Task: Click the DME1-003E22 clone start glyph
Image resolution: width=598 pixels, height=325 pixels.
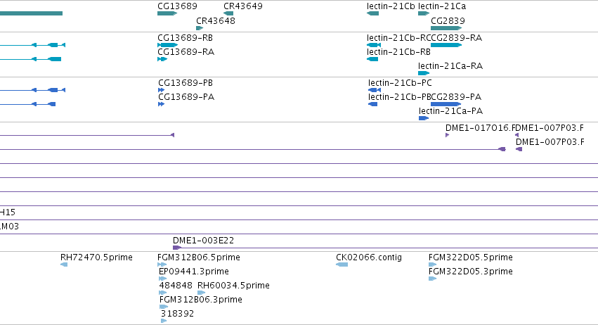Action: pos(177,248)
